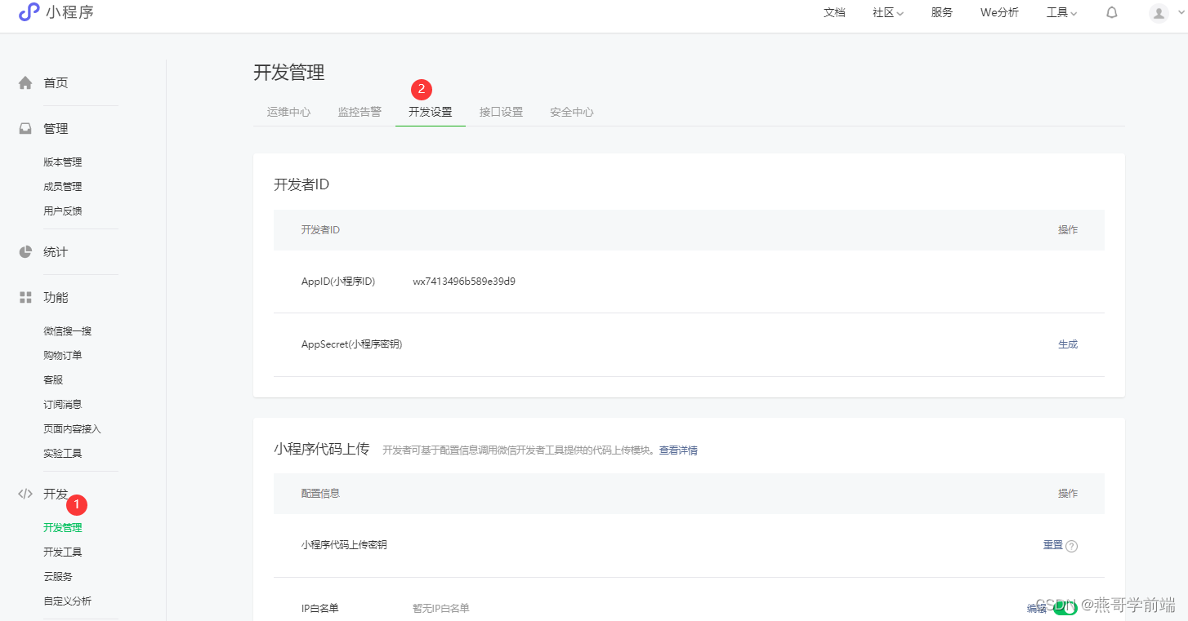Click the 功能 grid icon
Viewport: 1188px width, 621px height.
click(x=25, y=297)
